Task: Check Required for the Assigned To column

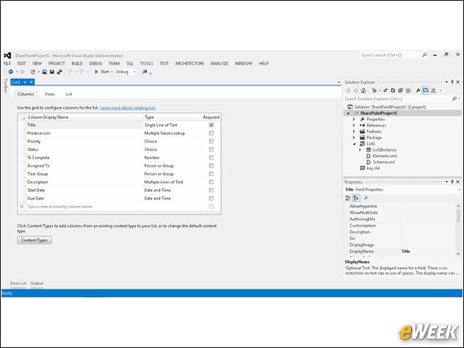Action: pos(211,166)
